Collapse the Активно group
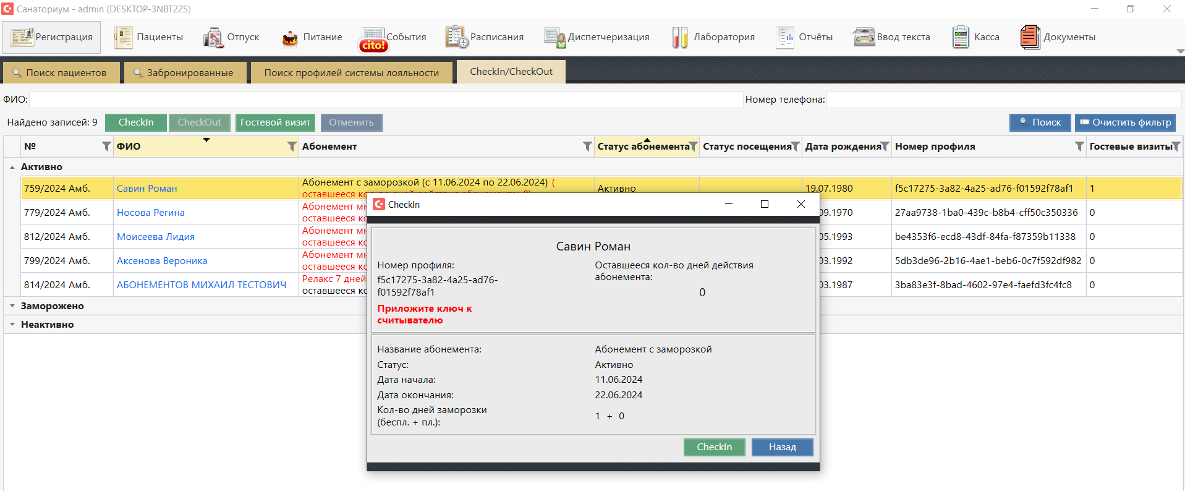Viewport: 1185px width, 491px height. (12, 167)
